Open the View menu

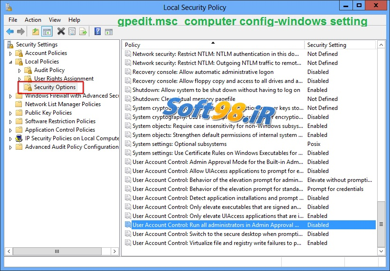point(55,20)
